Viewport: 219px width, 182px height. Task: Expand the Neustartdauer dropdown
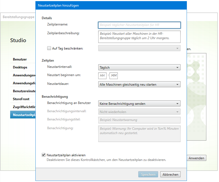click(139, 85)
